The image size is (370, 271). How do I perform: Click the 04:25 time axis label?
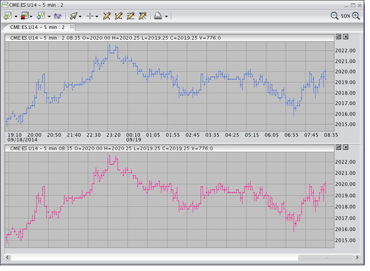pyautogui.click(x=232, y=135)
